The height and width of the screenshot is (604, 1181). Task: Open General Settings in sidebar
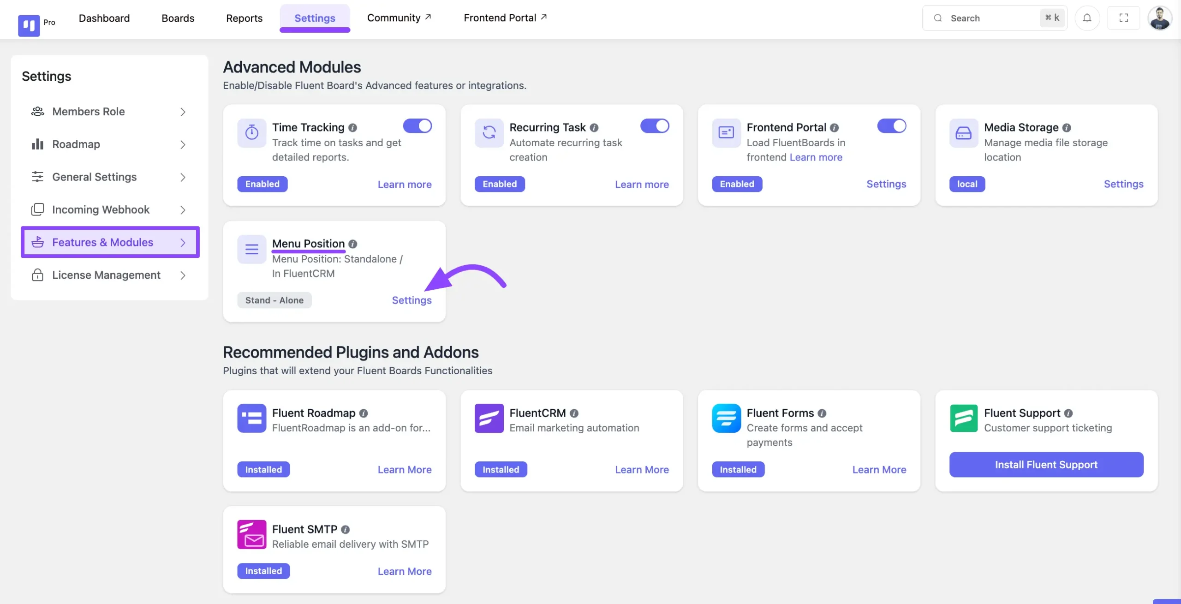coord(109,177)
